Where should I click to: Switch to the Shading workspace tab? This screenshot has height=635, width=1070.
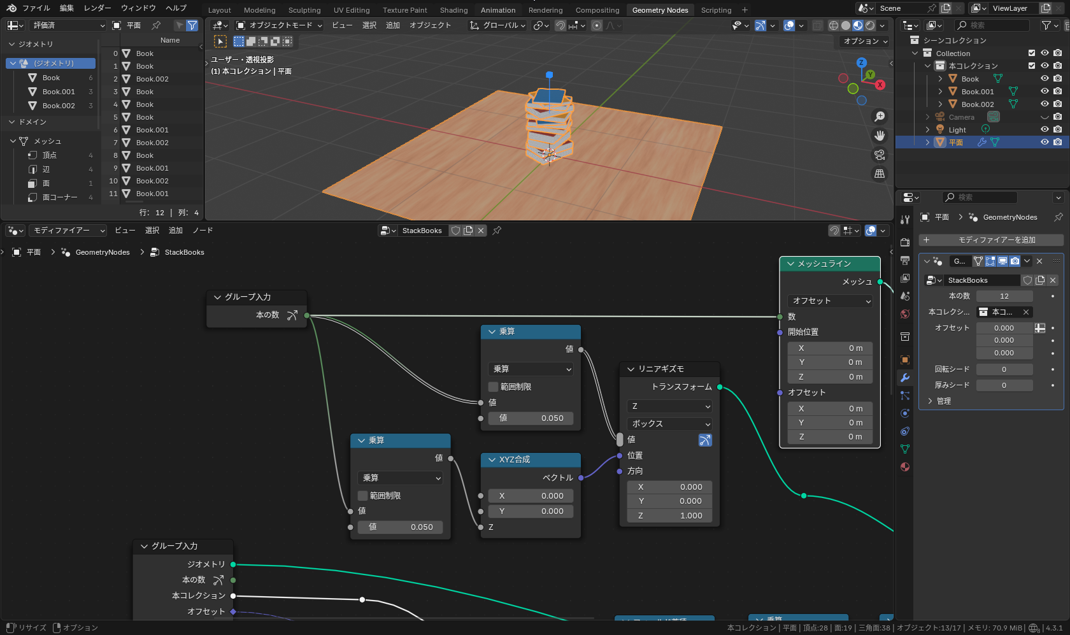[453, 10]
